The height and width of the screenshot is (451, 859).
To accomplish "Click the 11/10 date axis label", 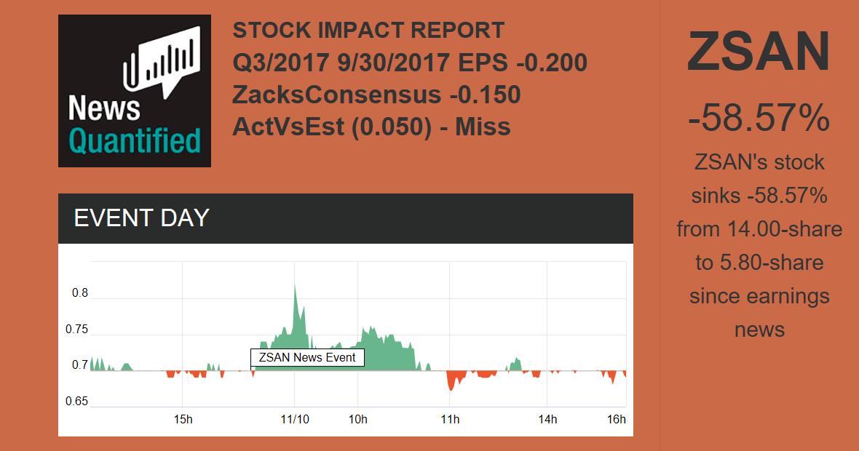I will (294, 419).
